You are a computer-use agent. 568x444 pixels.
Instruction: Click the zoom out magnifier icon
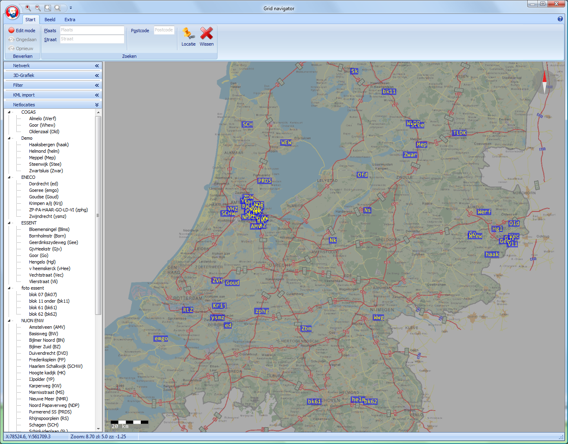(38, 8)
